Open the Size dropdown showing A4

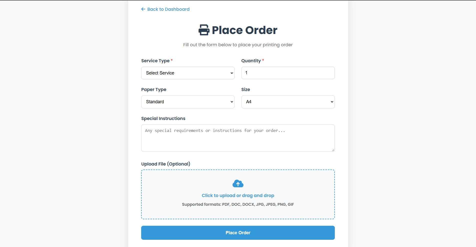point(288,102)
